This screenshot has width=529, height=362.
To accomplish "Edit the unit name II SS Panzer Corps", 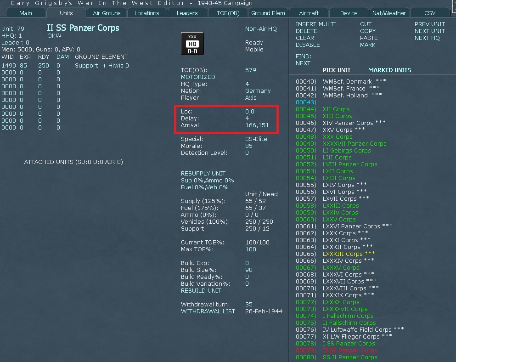I will (83, 28).
